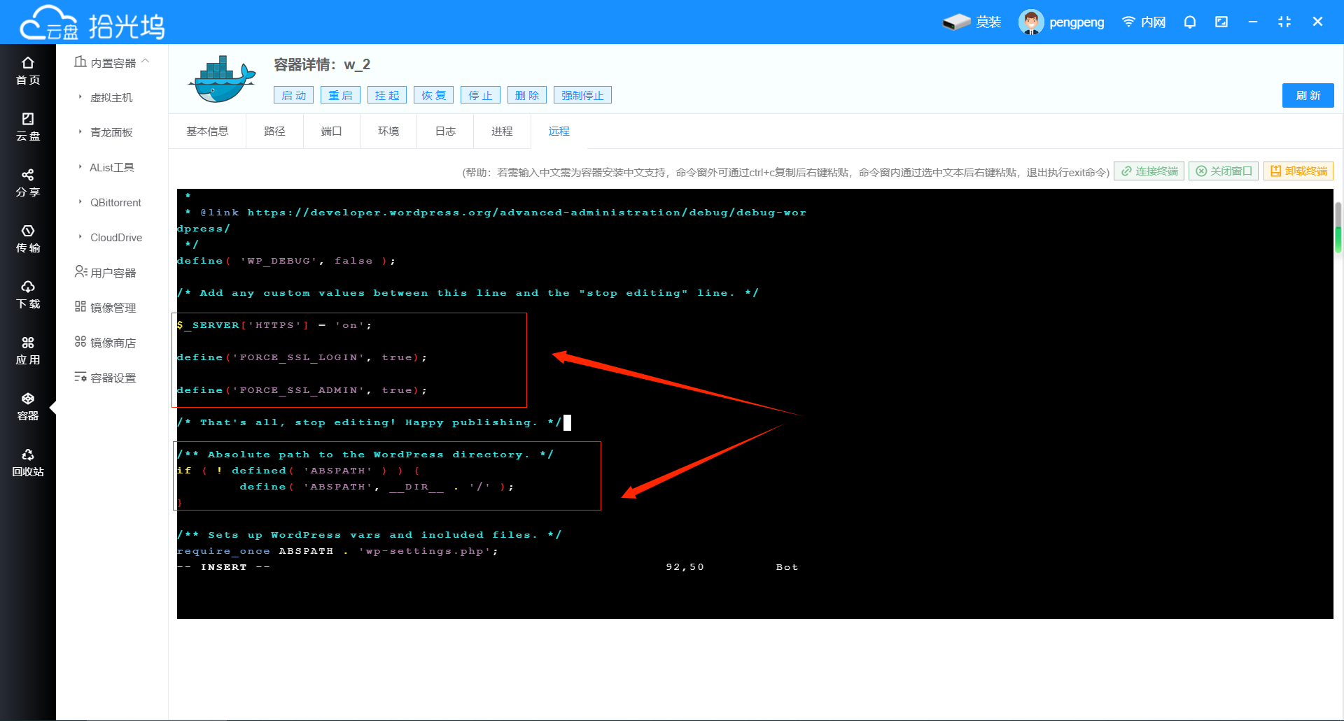Open the 首页 home icon in sidebar
1344x721 pixels.
click(28, 71)
